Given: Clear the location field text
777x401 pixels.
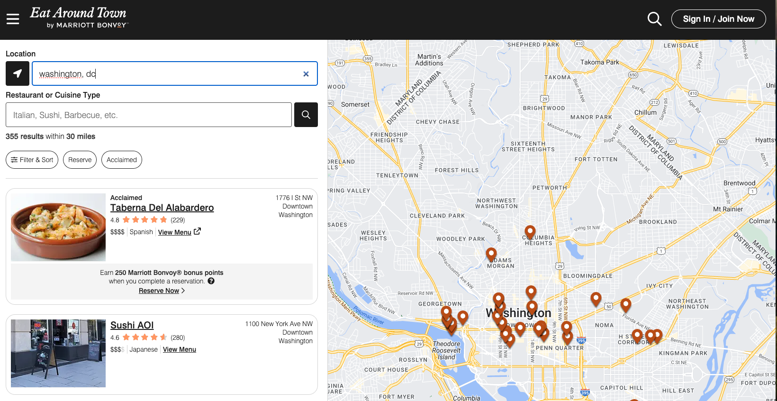Looking at the screenshot, I should 306,74.
